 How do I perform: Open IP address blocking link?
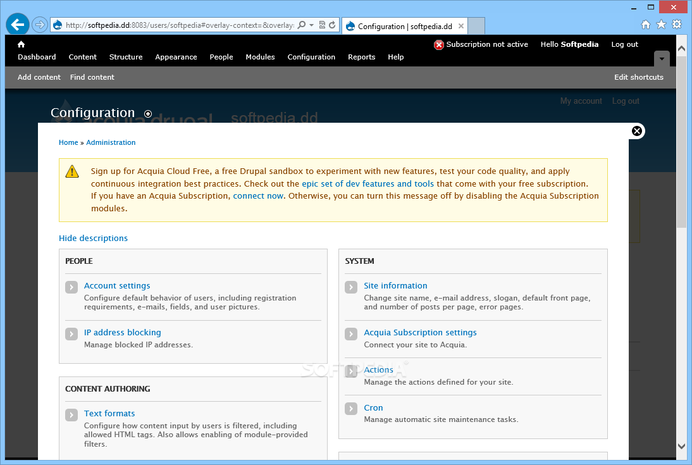tap(122, 333)
